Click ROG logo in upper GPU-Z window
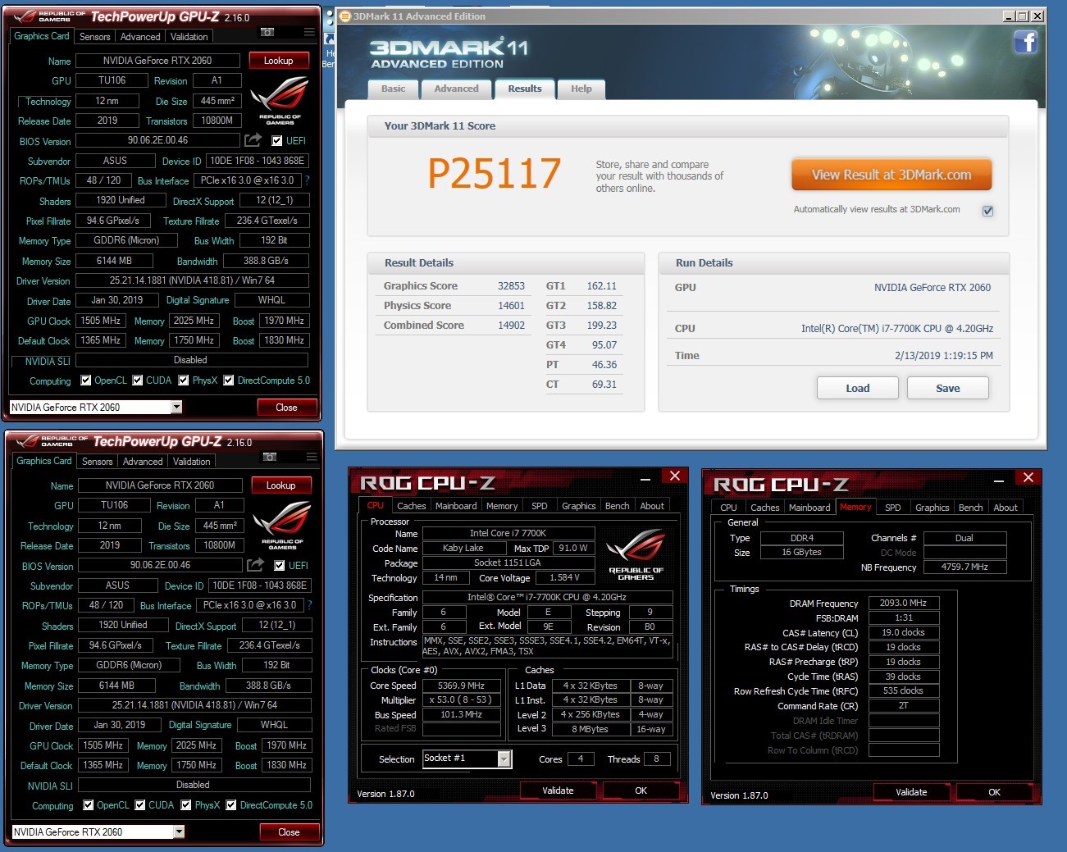Viewport: 1067px width, 852px height. click(x=279, y=100)
